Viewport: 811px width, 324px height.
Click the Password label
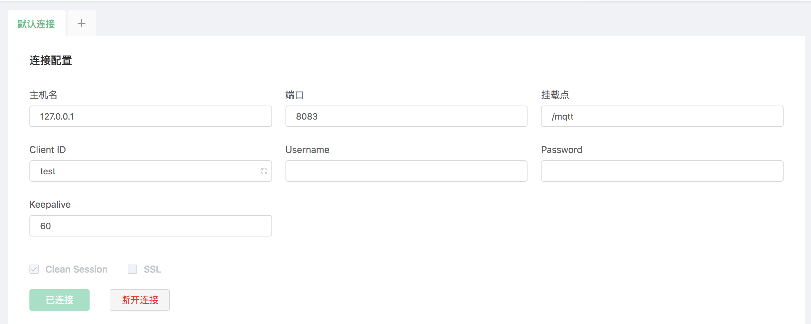point(562,150)
